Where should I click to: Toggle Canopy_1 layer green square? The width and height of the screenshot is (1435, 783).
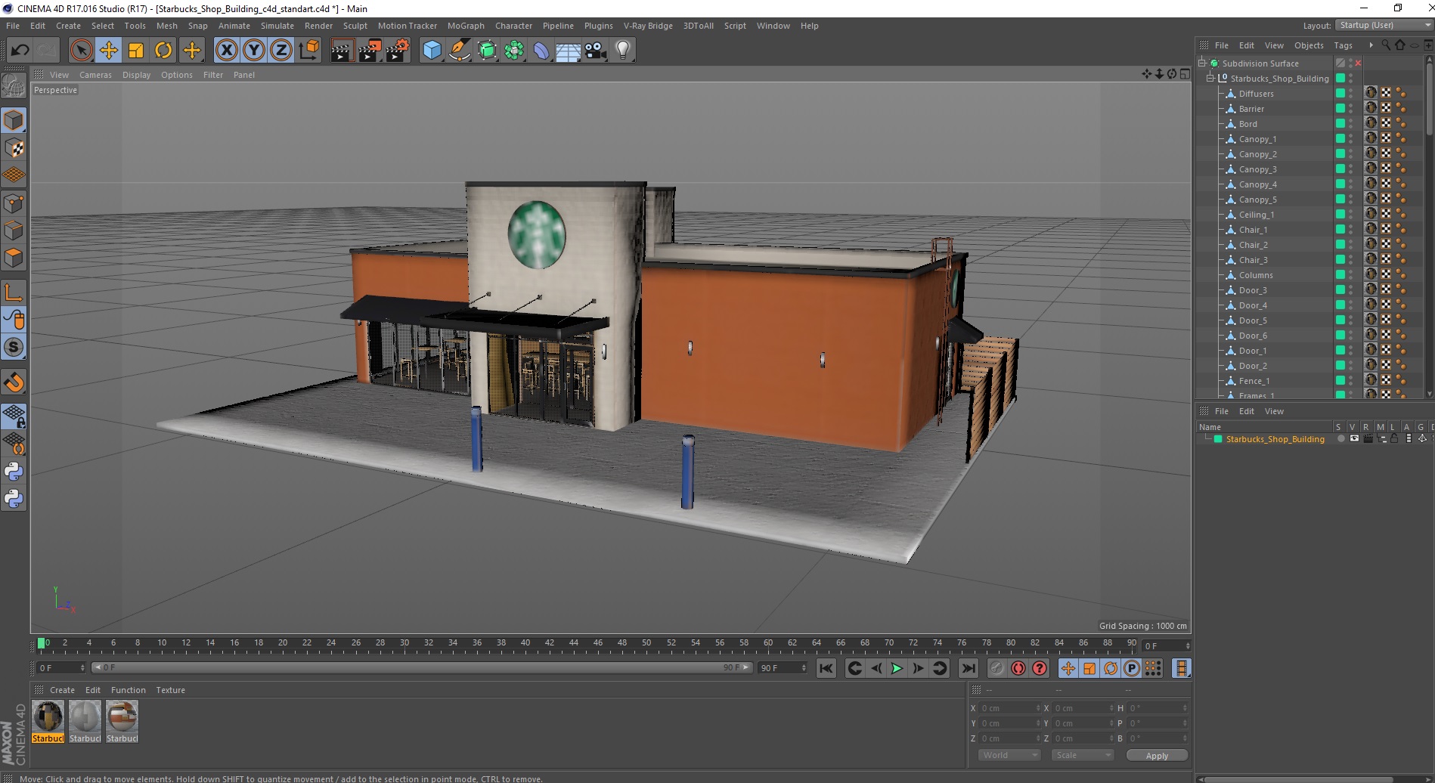[x=1340, y=138]
